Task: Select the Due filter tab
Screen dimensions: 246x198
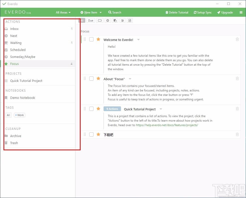Action: click(91, 20)
